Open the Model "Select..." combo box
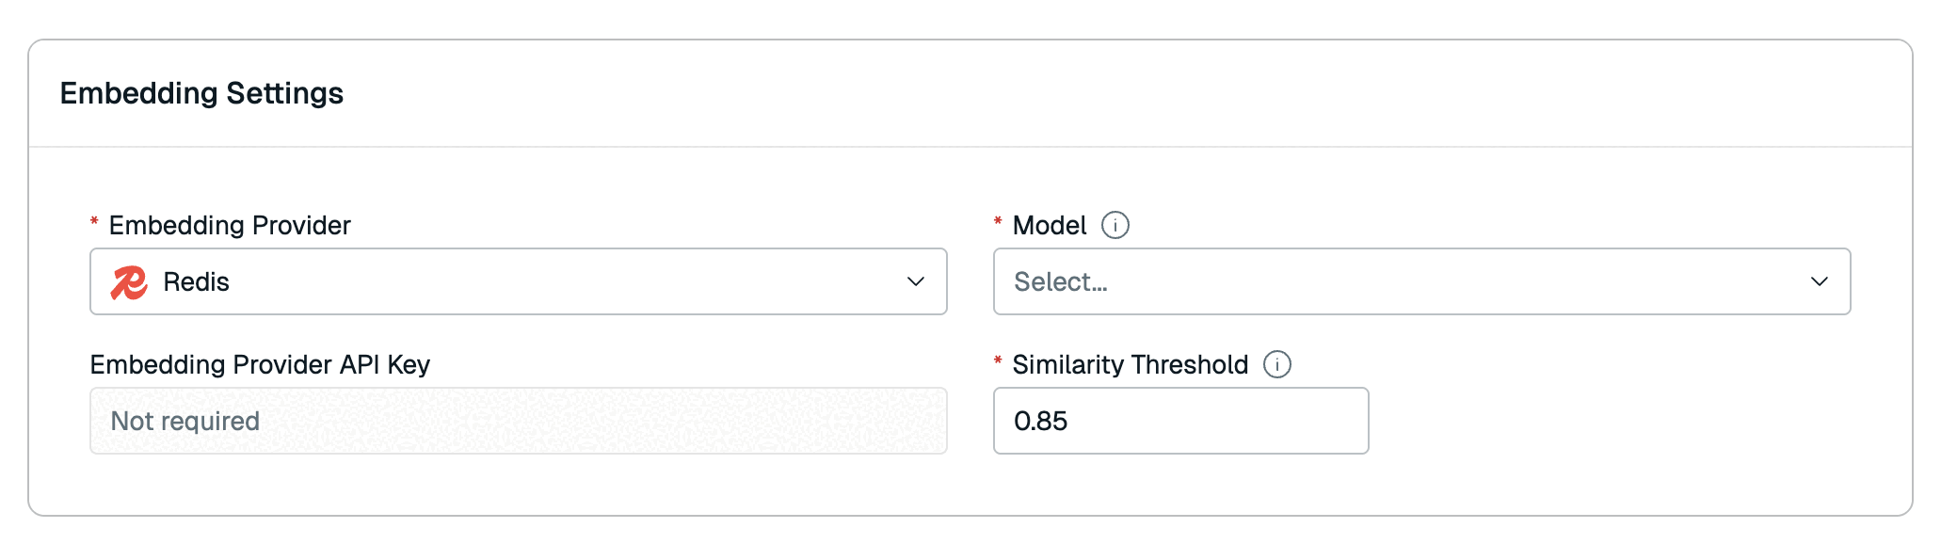Screen dimensions: 1941x544 (x=1061, y=282)
